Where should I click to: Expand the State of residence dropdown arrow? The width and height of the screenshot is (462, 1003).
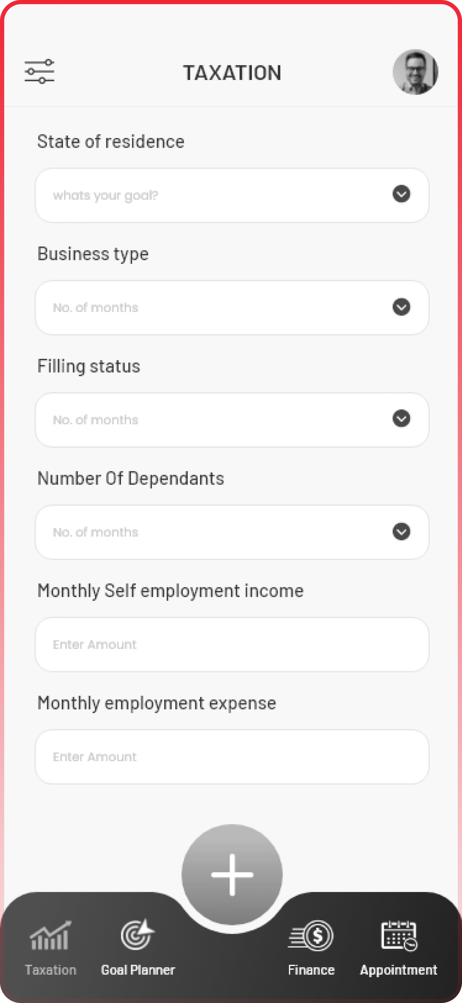click(x=401, y=194)
